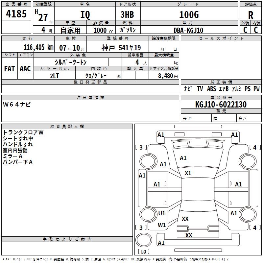The height and width of the screenshot is (263, 263).
Task: Select the car name IQ field
Action: tap(85, 15)
